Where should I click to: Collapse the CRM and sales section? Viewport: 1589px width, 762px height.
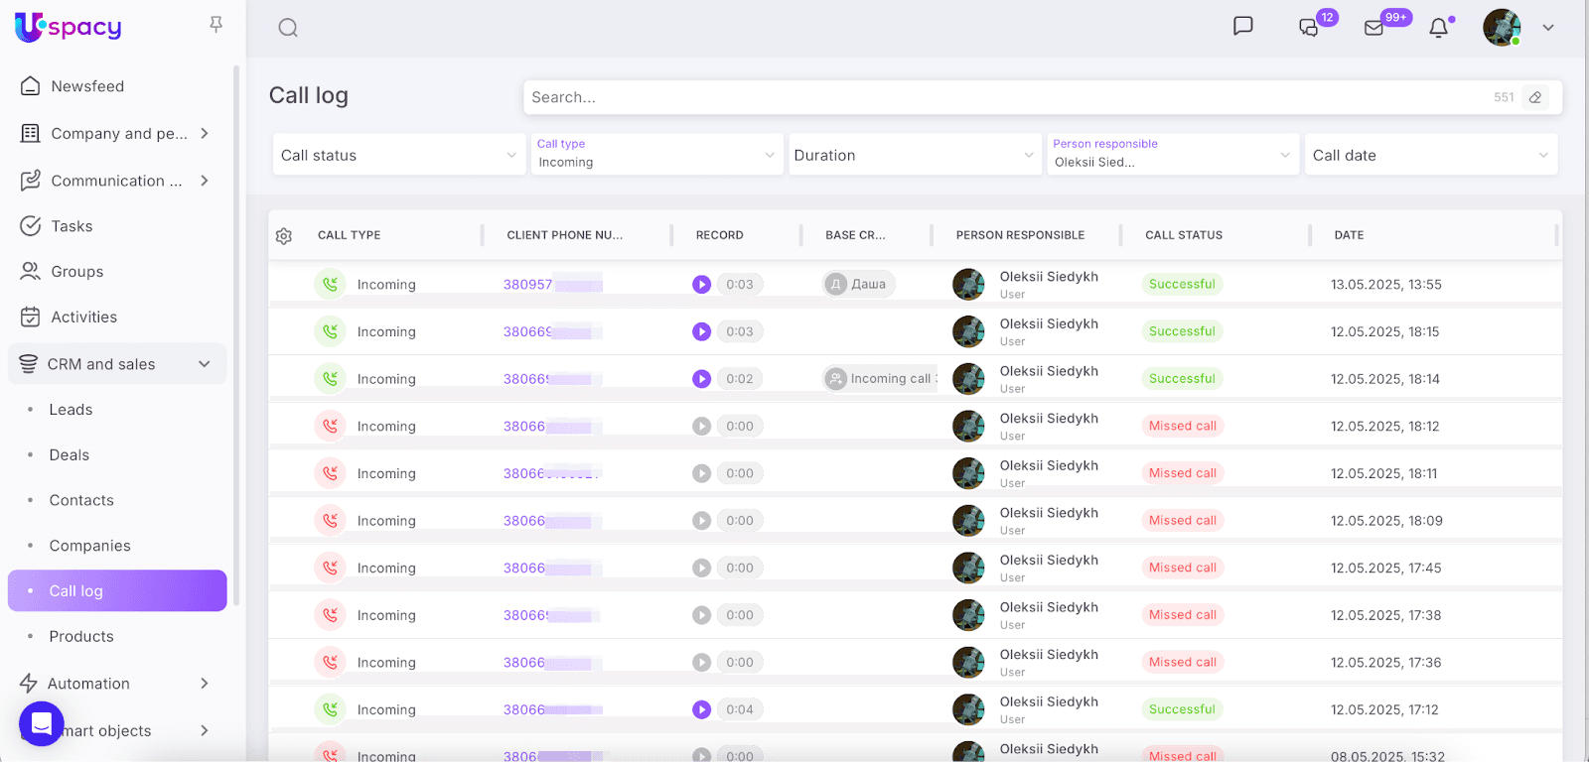point(205,364)
